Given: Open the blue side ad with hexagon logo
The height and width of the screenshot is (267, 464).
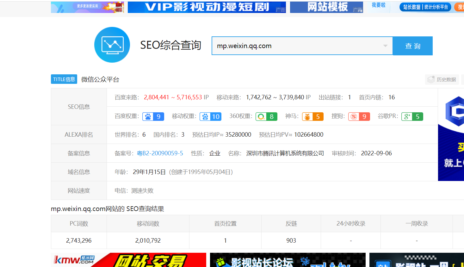Looking at the screenshot, I should pos(451,135).
